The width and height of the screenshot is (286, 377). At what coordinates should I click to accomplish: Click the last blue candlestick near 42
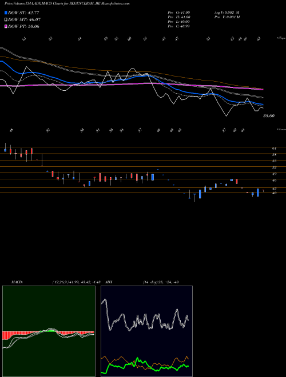tap(258, 192)
